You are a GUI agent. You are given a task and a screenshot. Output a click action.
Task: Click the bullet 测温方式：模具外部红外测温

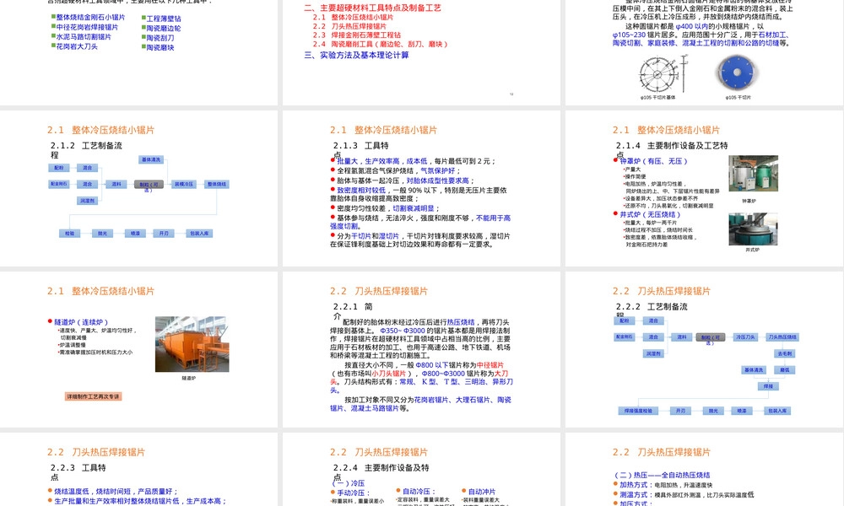point(687,494)
